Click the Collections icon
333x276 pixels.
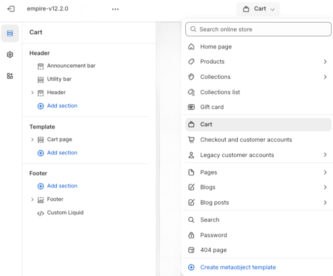coord(191,77)
